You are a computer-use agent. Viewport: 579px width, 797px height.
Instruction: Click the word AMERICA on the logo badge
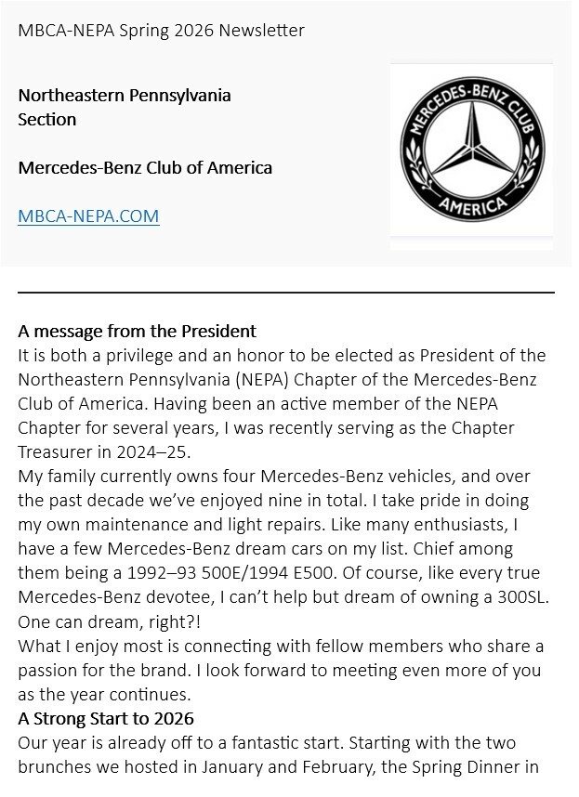pyautogui.click(x=472, y=204)
